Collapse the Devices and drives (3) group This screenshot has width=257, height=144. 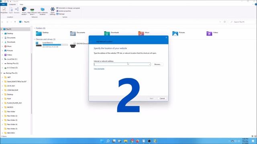pyautogui.click(x=35, y=39)
